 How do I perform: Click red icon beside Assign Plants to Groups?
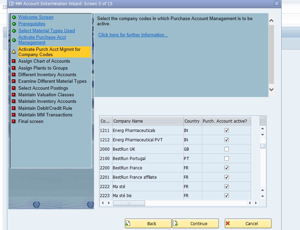[x=14, y=68]
